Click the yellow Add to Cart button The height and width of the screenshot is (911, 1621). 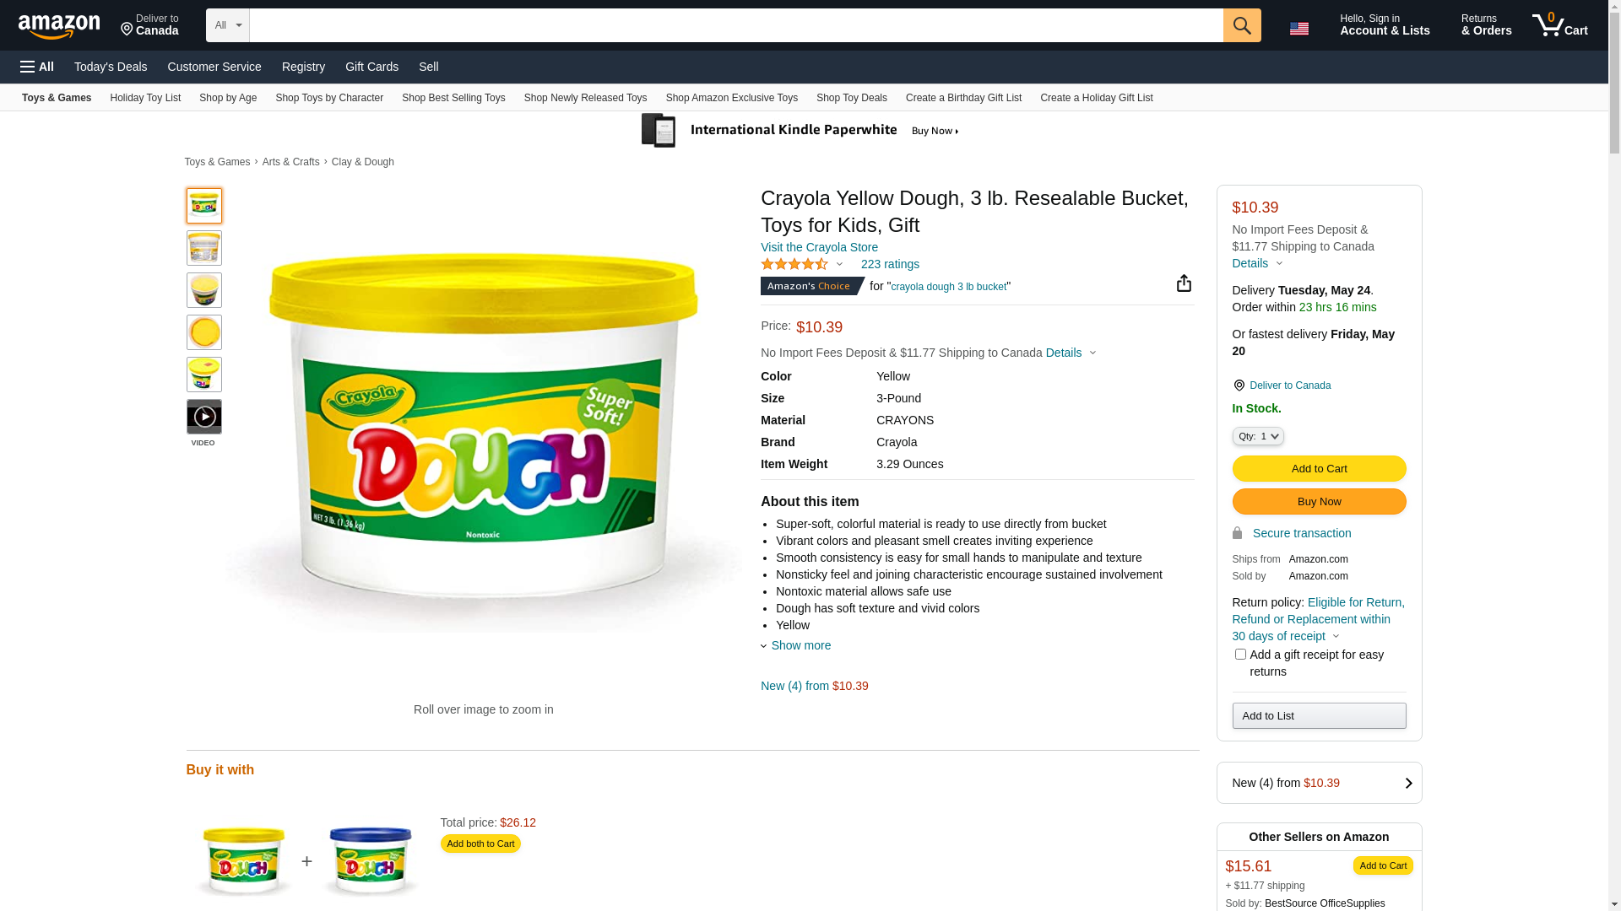tap(1319, 469)
